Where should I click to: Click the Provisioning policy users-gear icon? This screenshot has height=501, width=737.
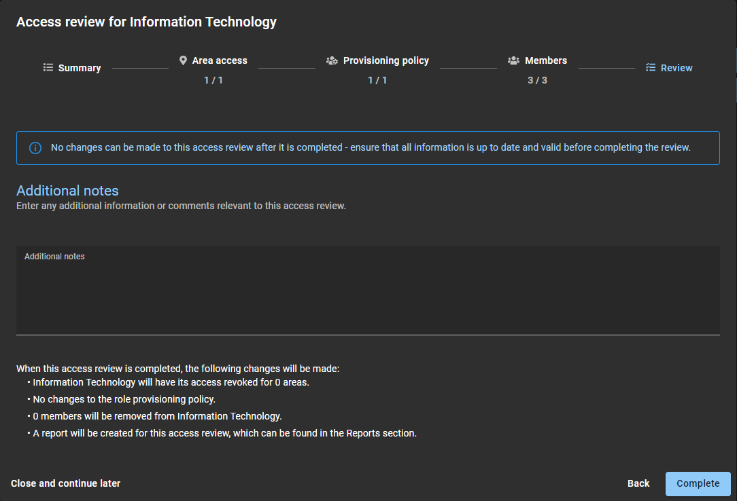[x=332, y=60]
